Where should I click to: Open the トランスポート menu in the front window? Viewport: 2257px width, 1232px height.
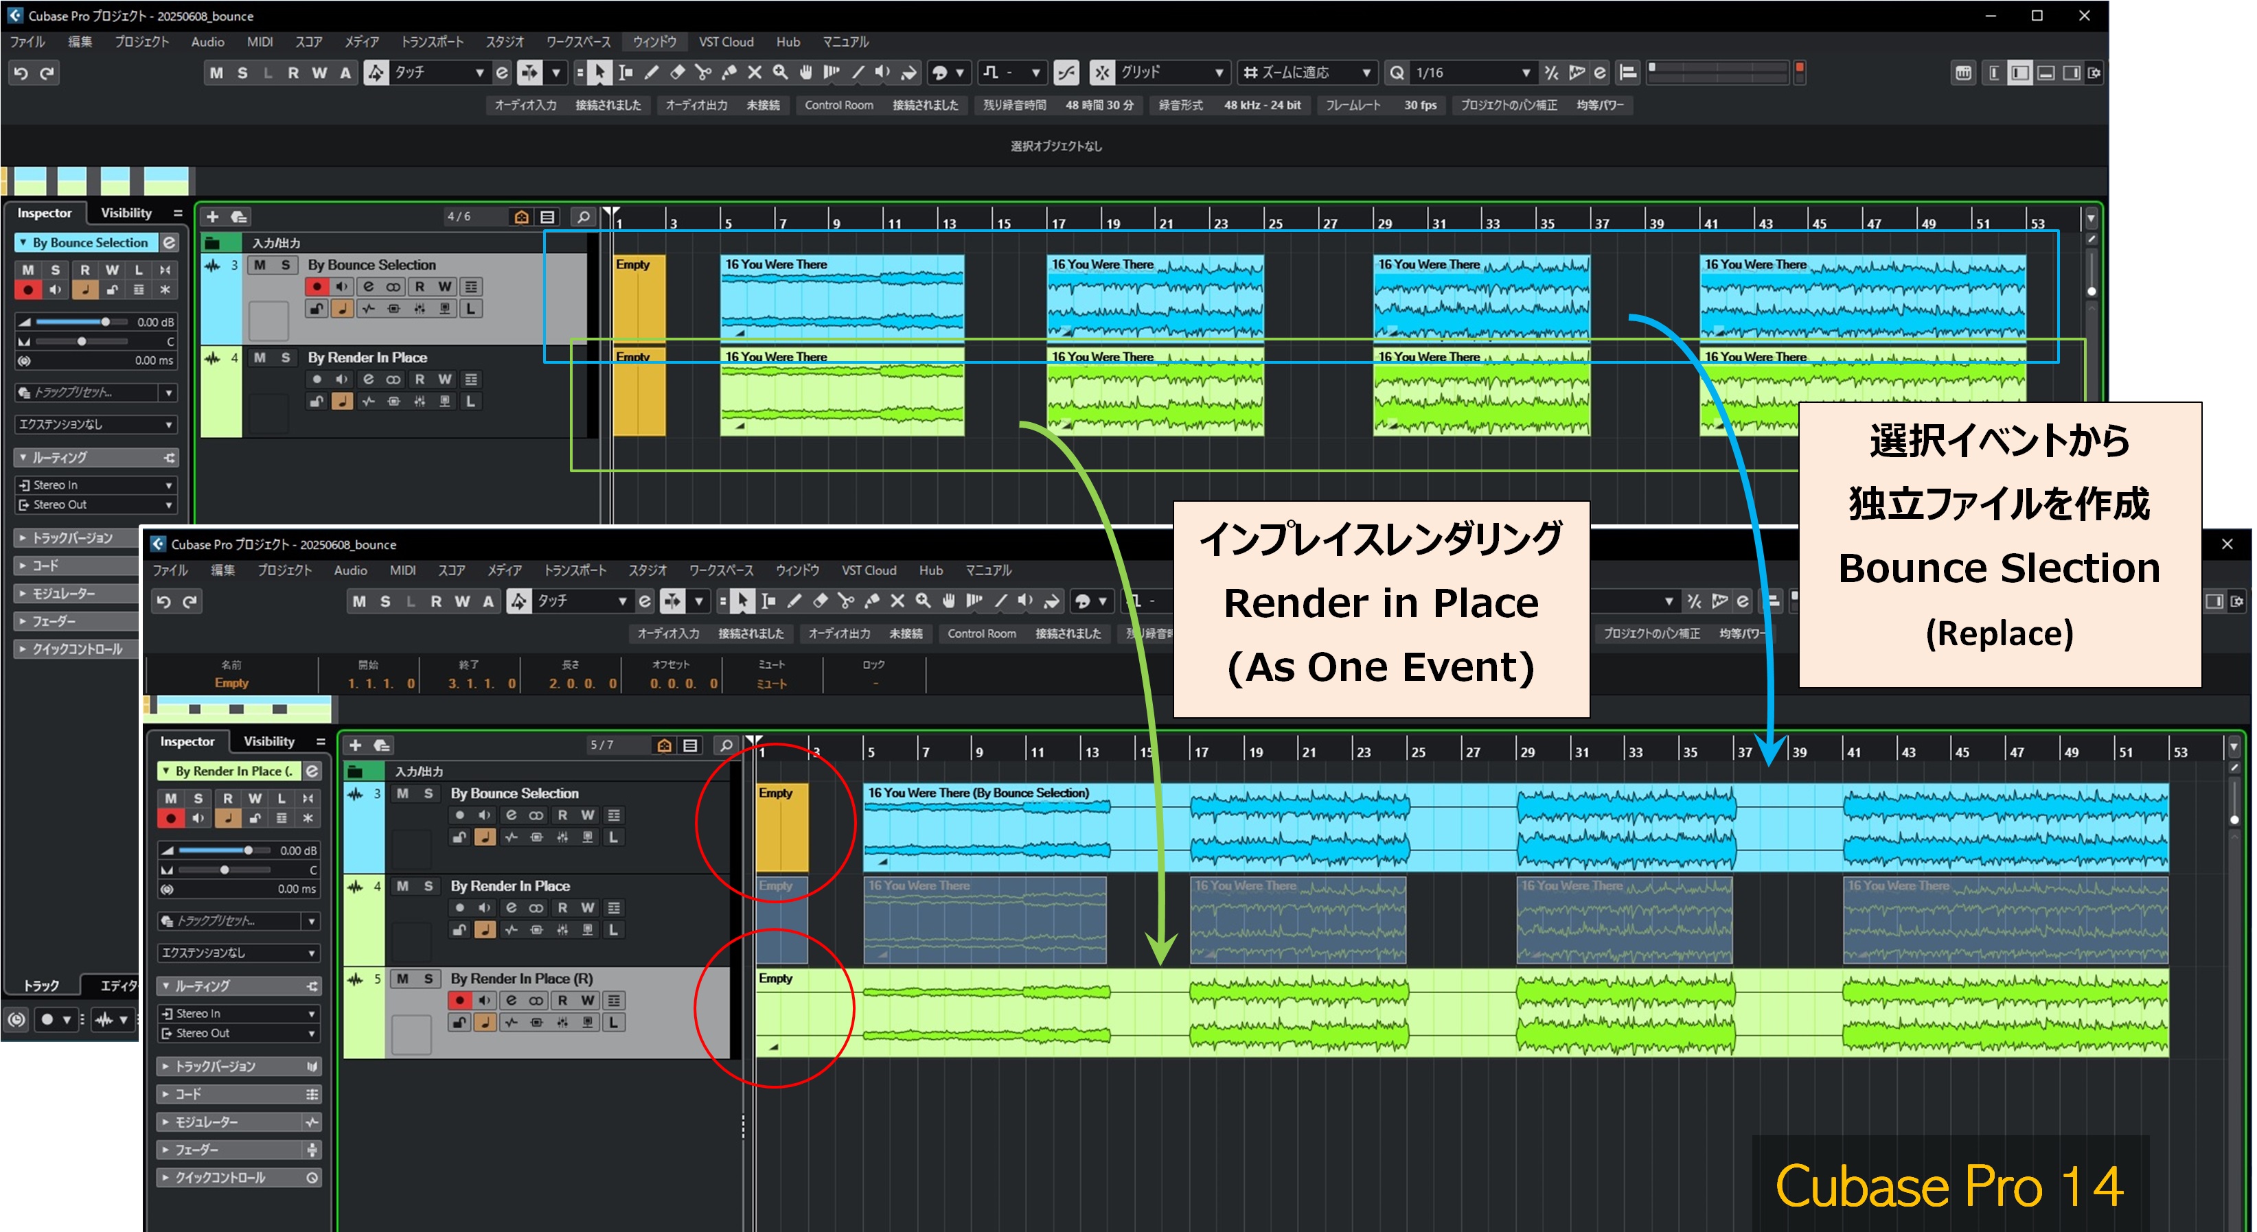tap(575, 570)
